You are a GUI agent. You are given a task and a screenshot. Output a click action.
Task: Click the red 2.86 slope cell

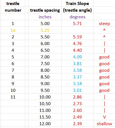77,97
